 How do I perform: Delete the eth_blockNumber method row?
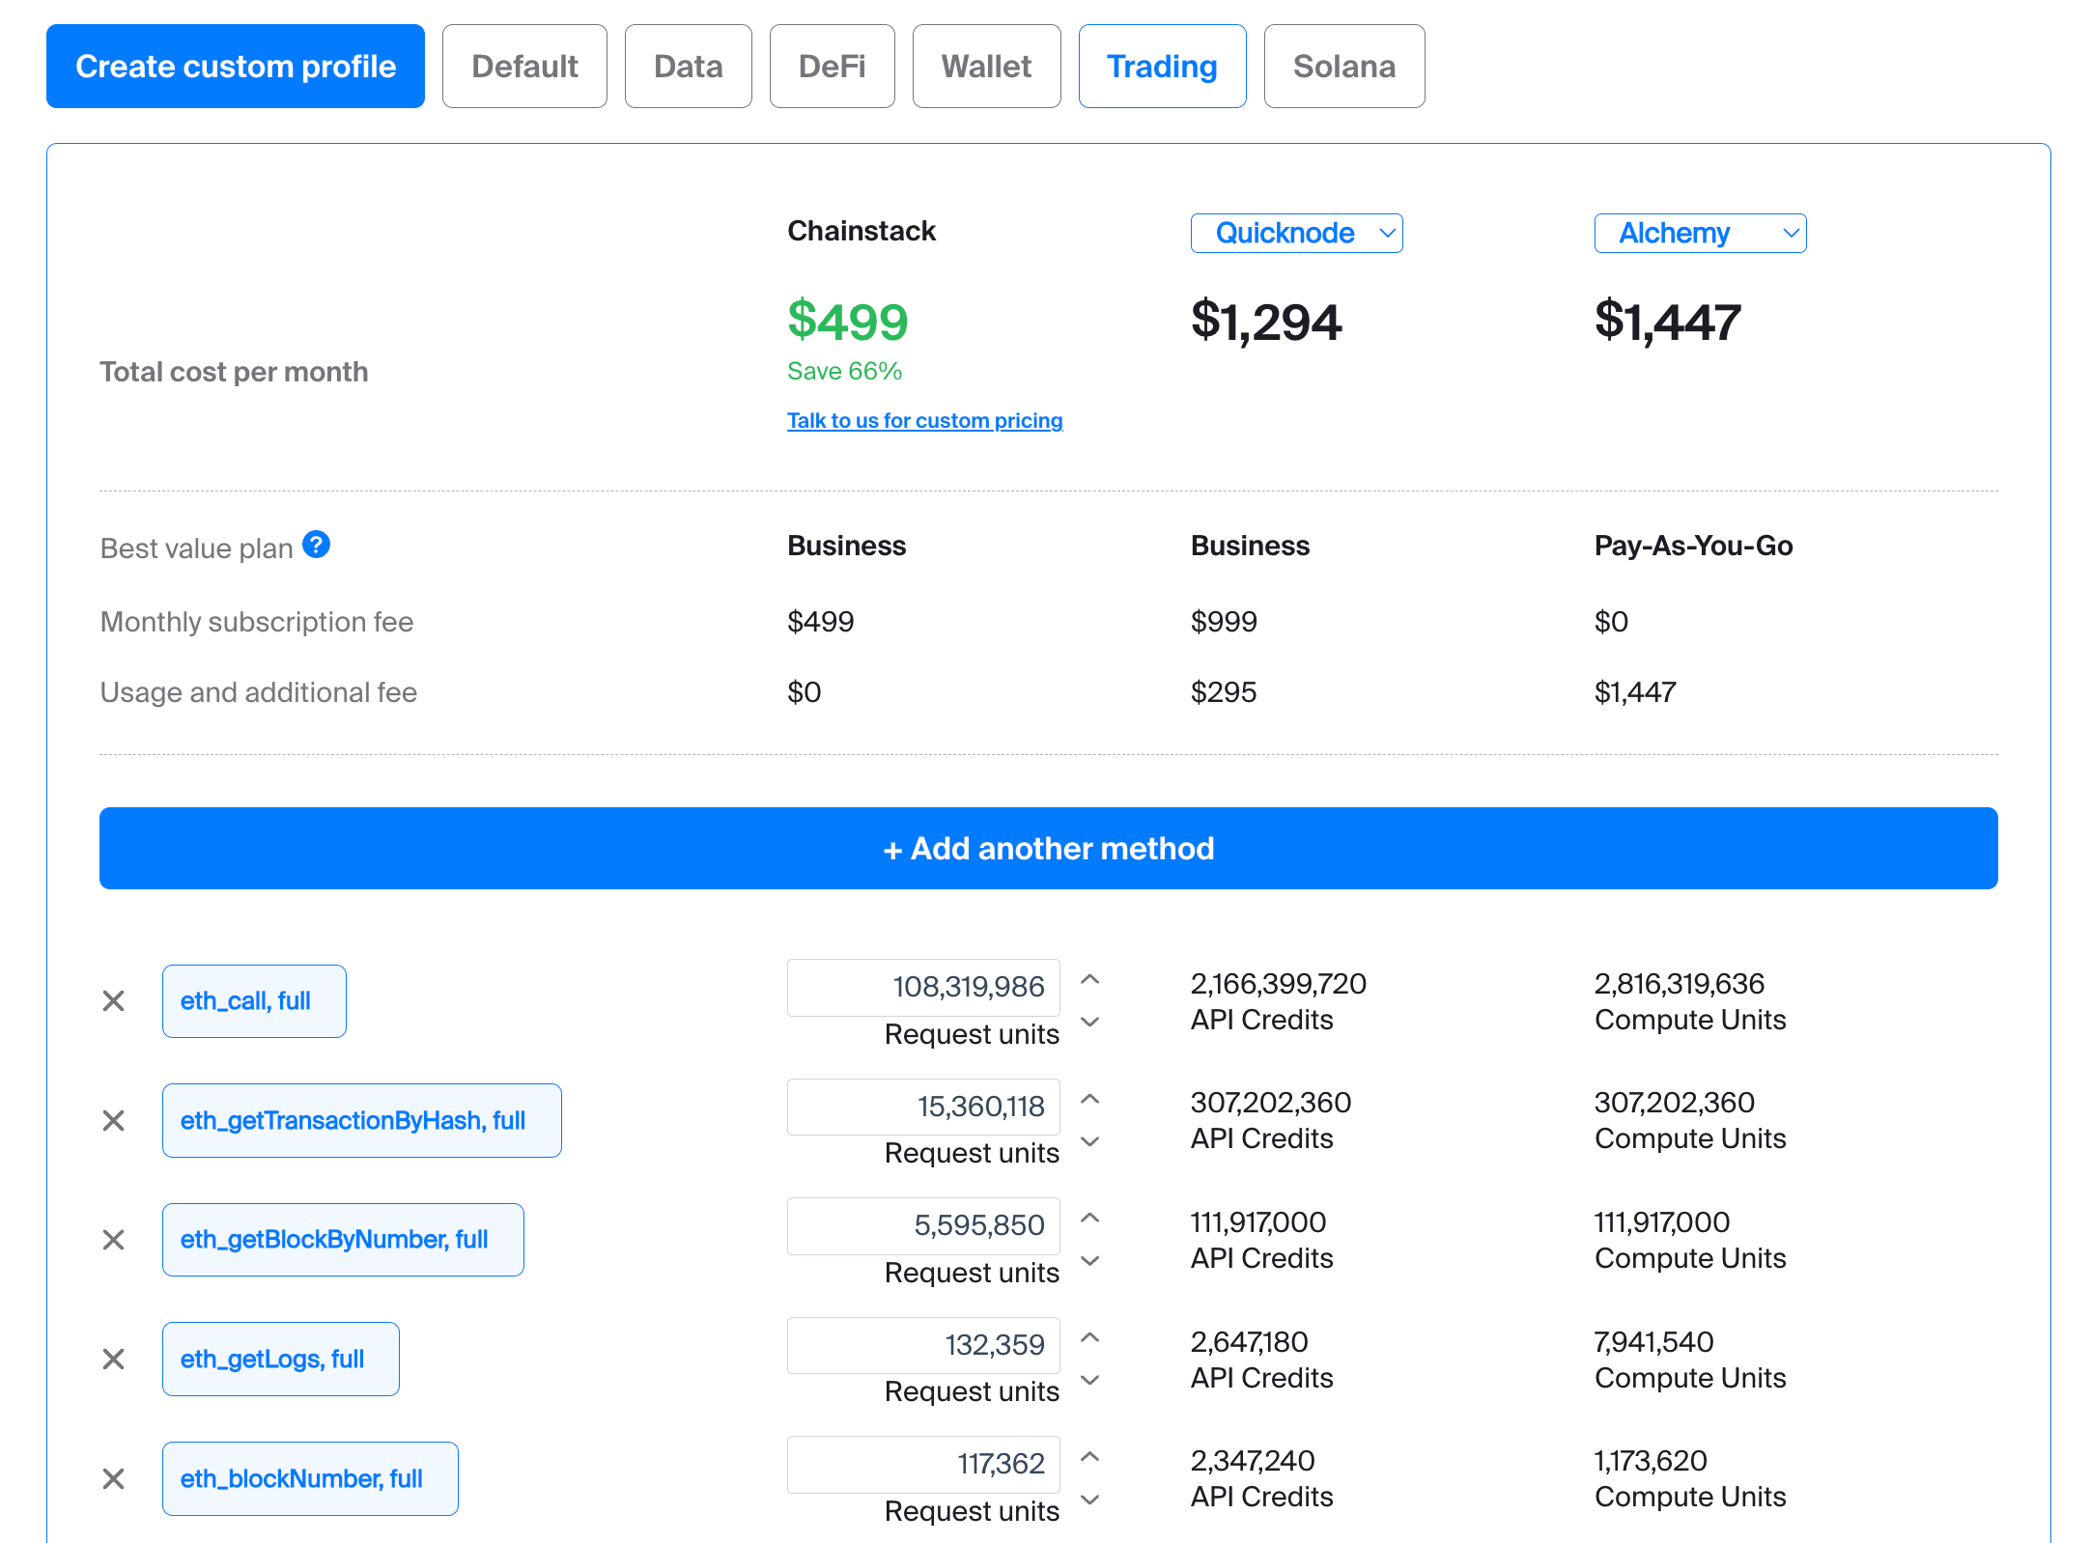coord(114,1479)
